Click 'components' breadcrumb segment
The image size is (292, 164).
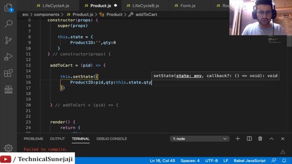coord(47,15)
